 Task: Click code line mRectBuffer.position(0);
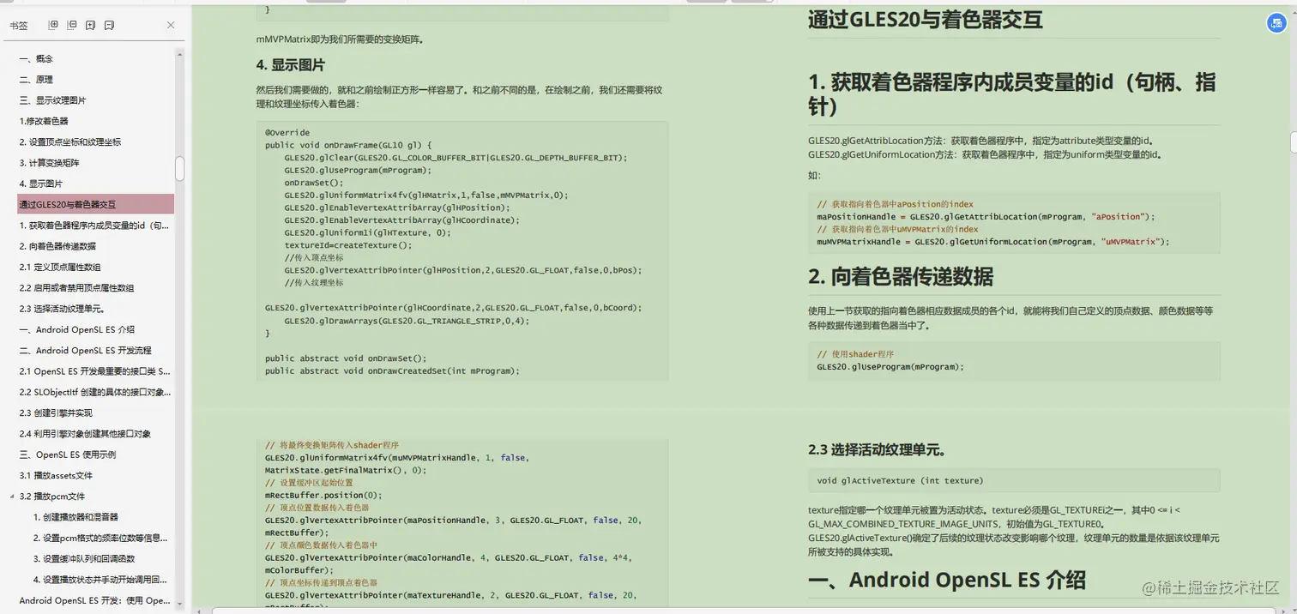pos(323,495)
